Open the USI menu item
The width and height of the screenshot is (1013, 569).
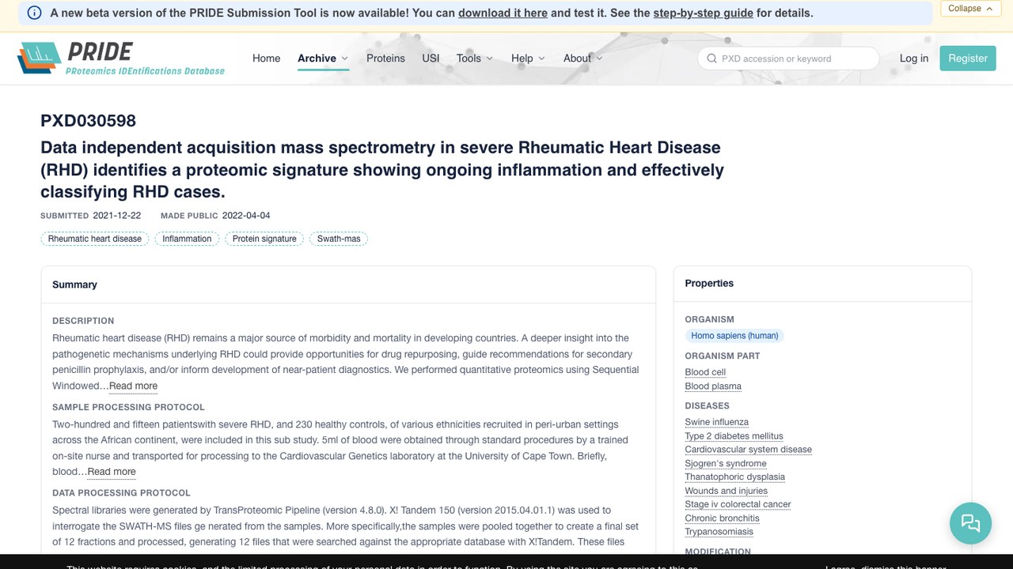pyautogui.click(x=431, y=58)
